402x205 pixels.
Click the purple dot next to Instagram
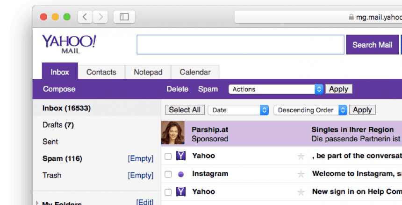point(181,174)
